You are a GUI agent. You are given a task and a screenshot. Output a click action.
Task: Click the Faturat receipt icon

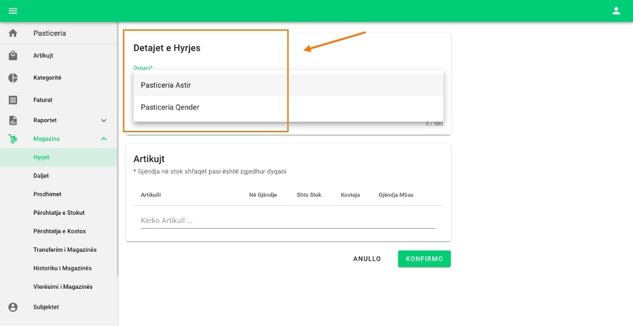click(x=13, y=100)
